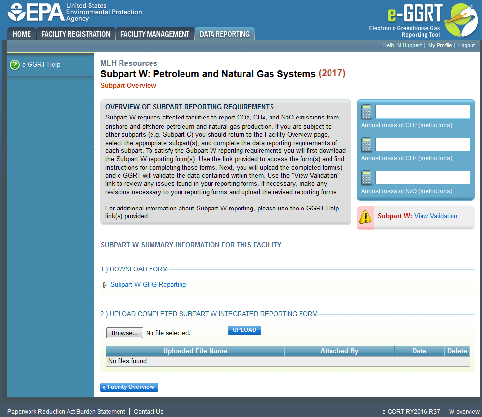
Task: Open the HOME tab
Action: coord(22,34)
